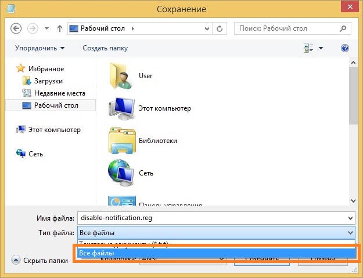The width and height of the screenshot is (363, 278).
Task: Click the back navigation arrow
Action: coord(16,28)
